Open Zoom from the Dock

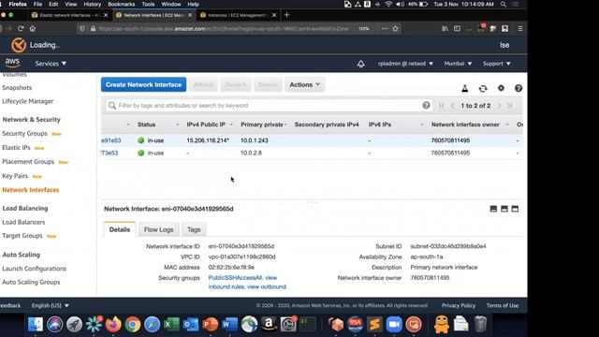(394, 325)
